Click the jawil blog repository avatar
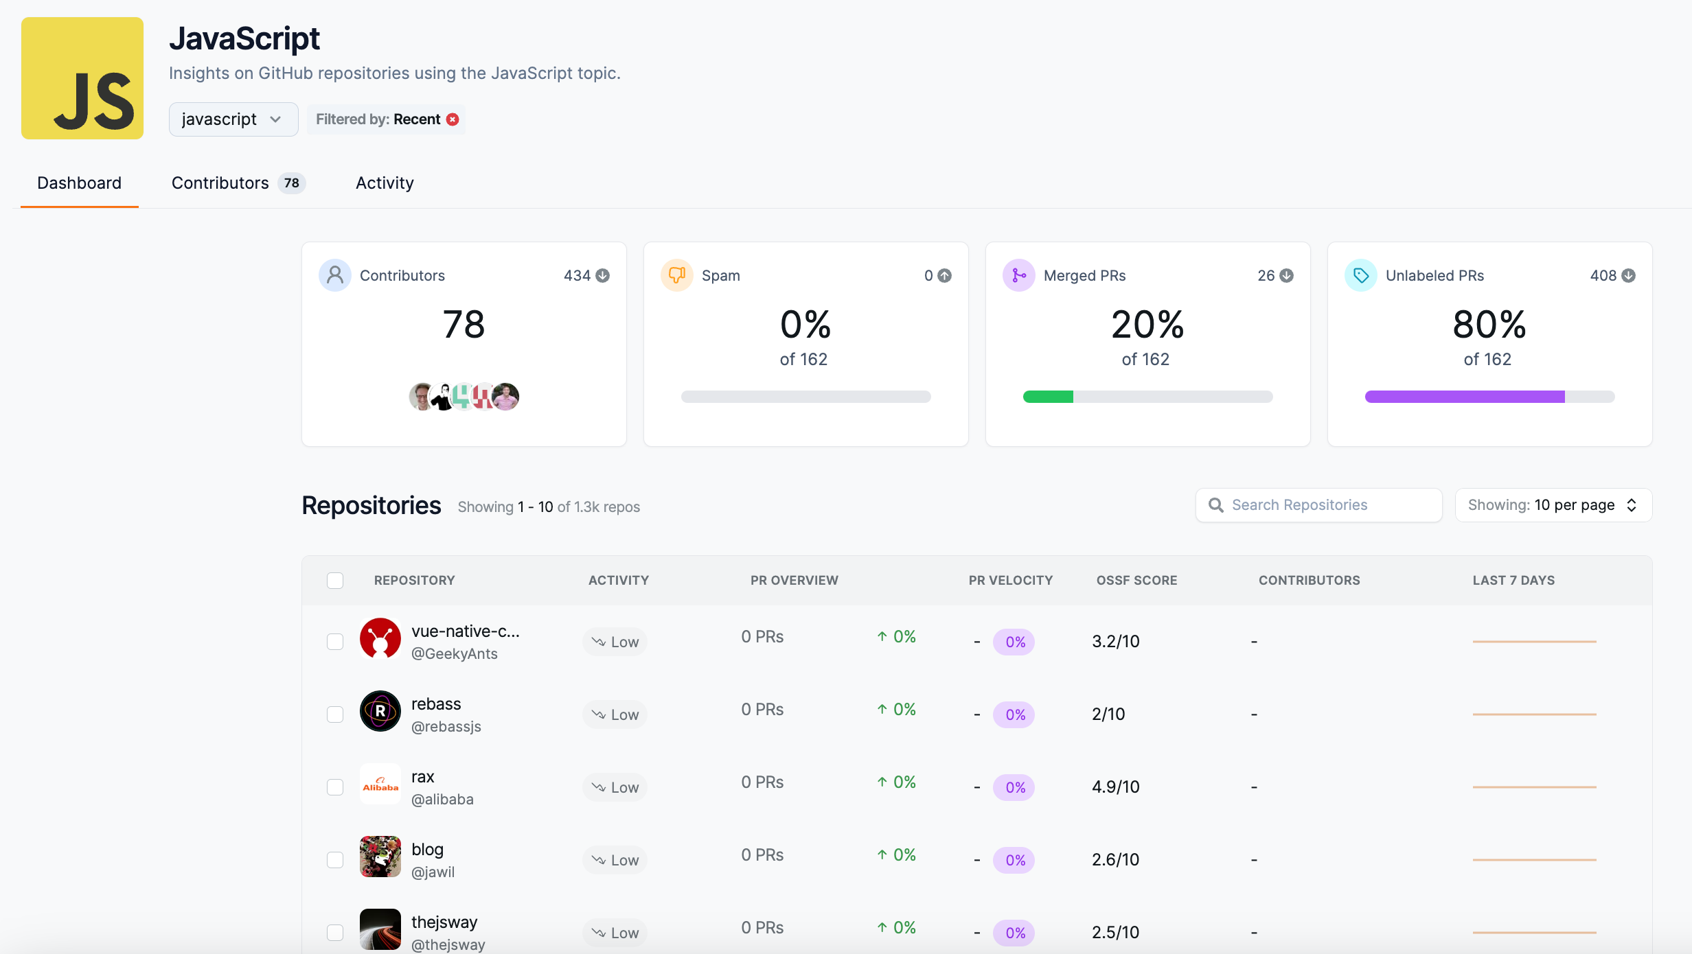This screenshot has height=954, width=1692. (x=380, y=857)
